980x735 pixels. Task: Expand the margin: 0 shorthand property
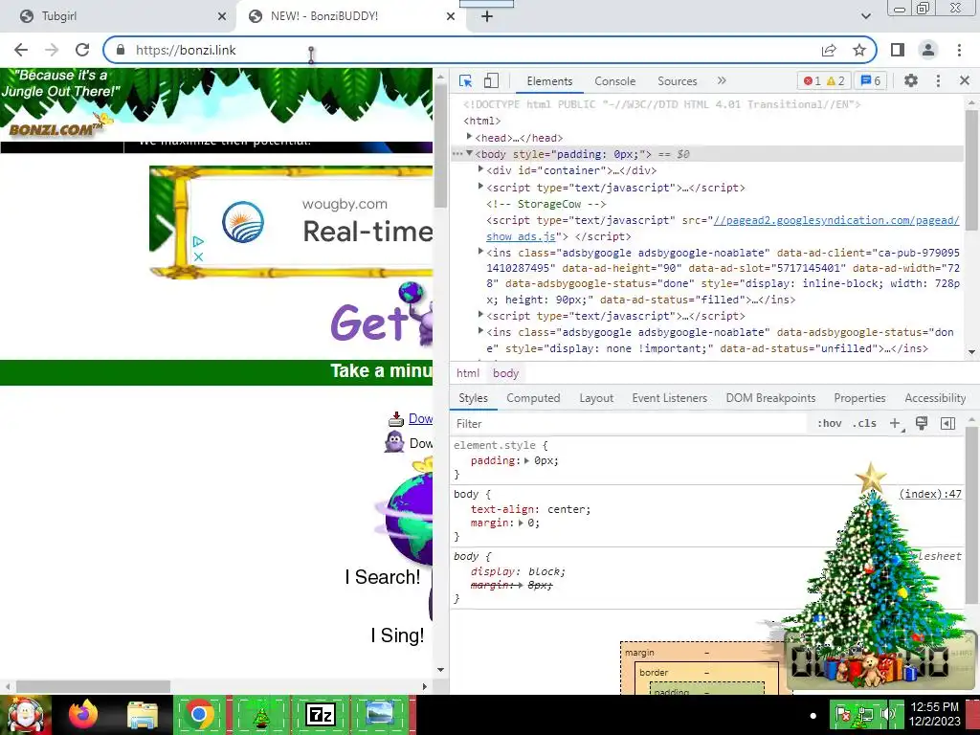coord(522,523)
